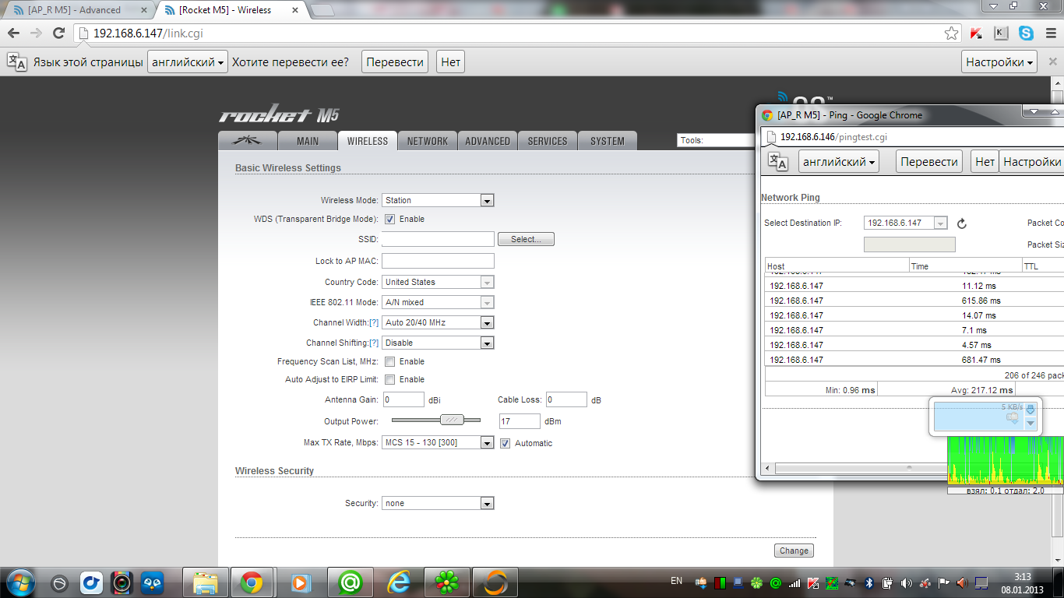Click the volume speaker tray icon
Screen dimensions: 1064x598
pos(906,582)
